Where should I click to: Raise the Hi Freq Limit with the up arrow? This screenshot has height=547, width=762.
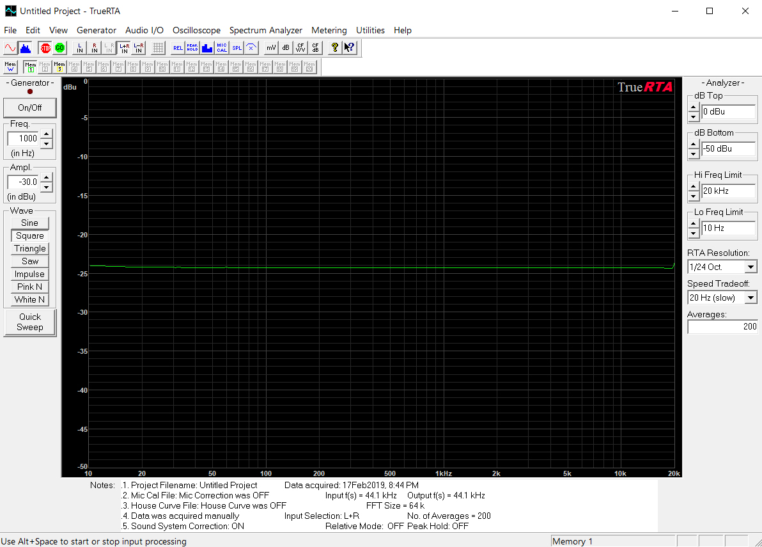tap(694, 186)
